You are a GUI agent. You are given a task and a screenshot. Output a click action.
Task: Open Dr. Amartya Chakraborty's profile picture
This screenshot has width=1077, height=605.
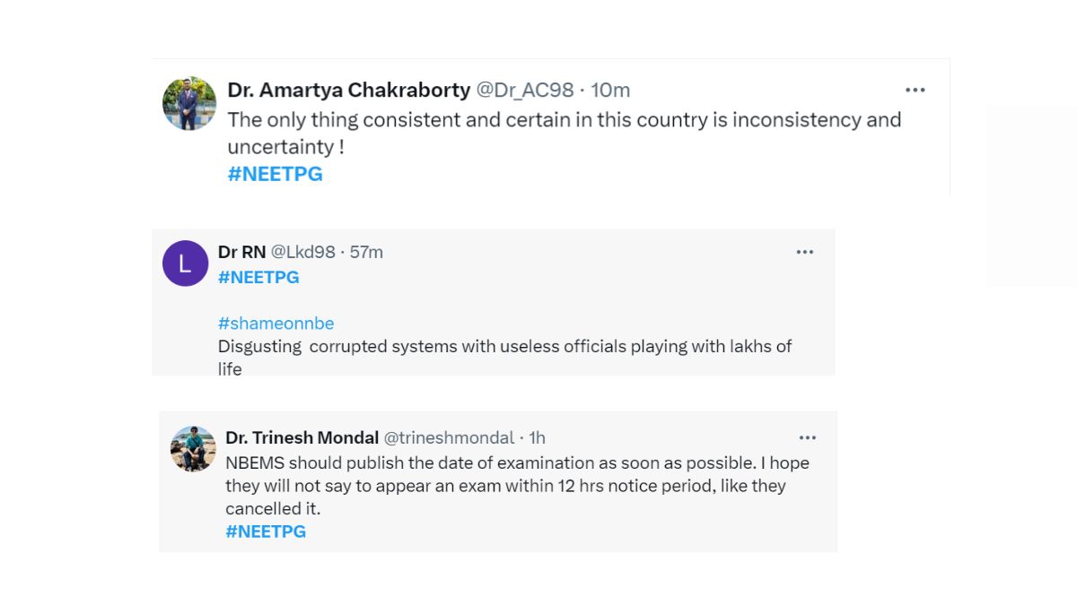[x=189, y=103]
